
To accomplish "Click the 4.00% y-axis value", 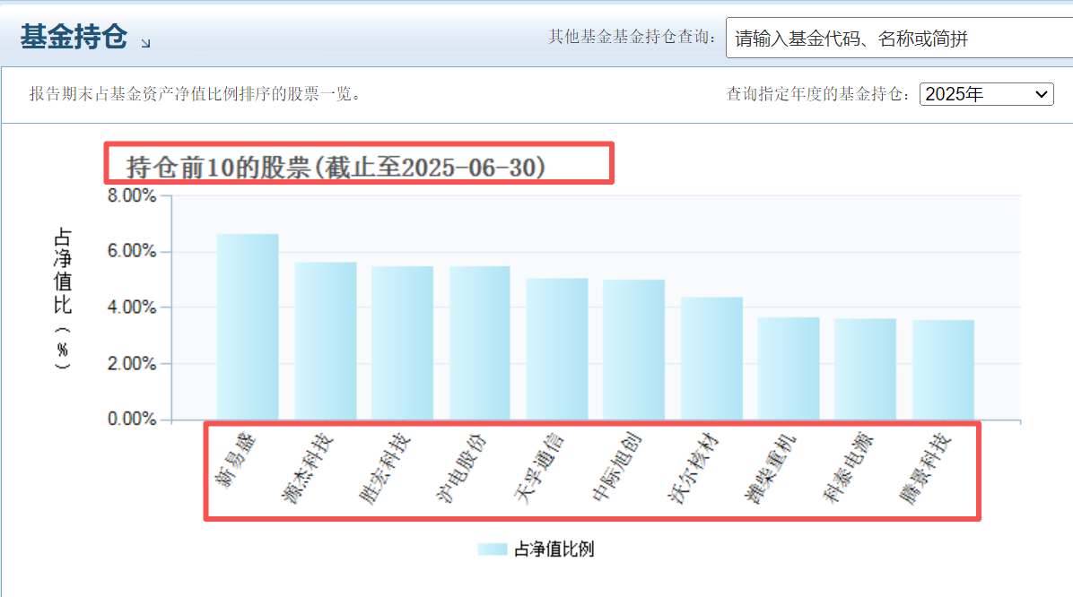I will click(x=131, y=307).
